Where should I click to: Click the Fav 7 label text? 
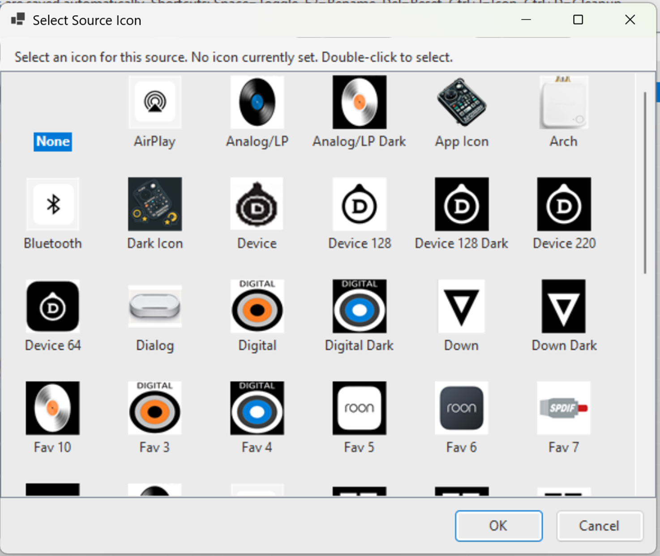click(x=564, y=447)
